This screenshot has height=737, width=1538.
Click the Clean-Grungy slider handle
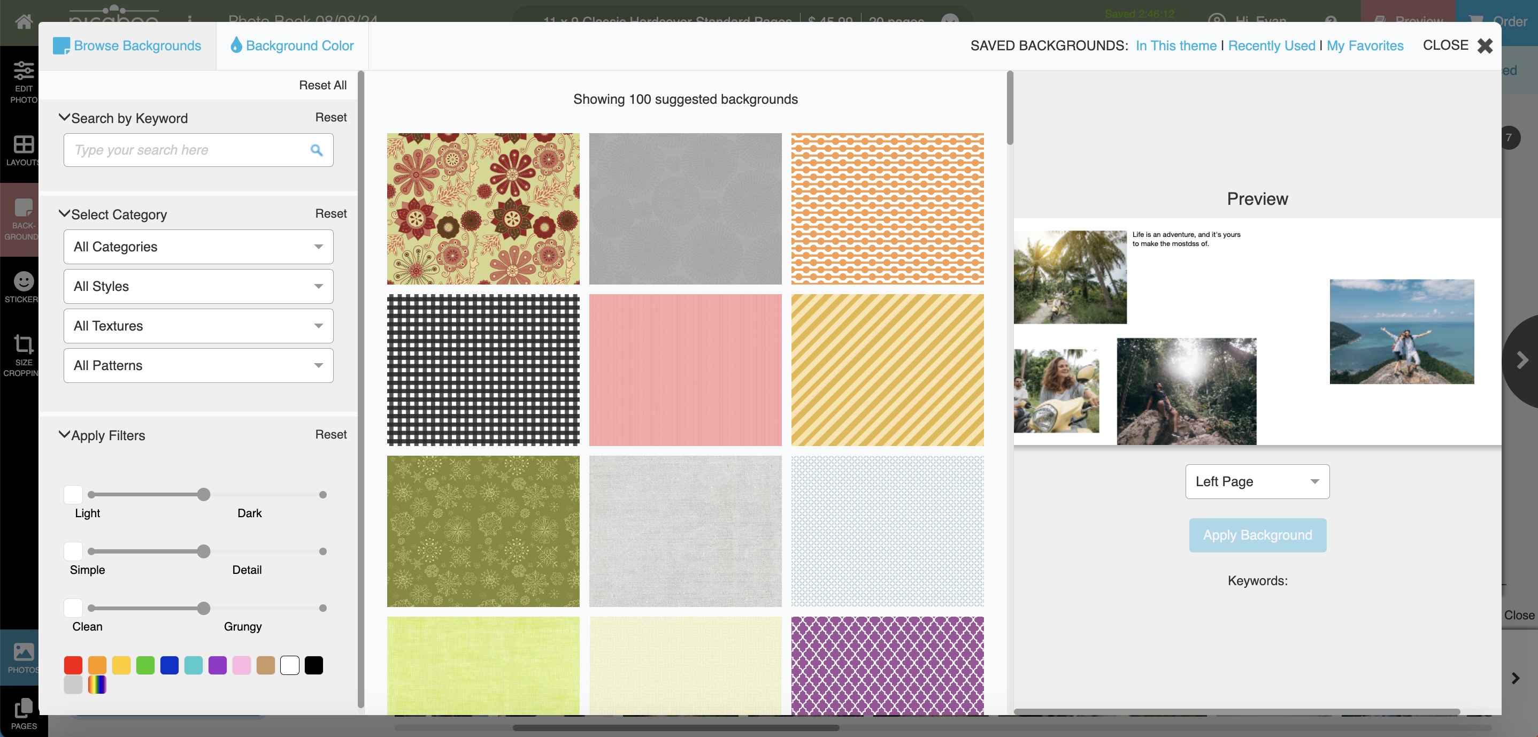pyautogui.click(x=204, y=608)
